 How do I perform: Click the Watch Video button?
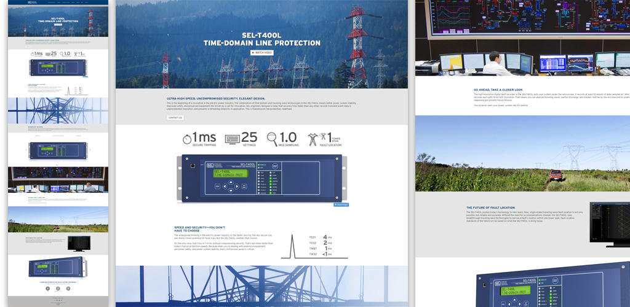261,53
